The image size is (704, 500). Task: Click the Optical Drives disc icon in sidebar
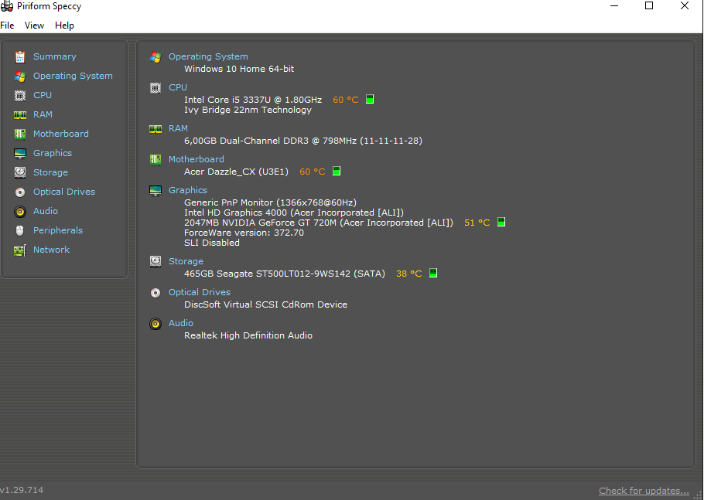tap(20, 192)
